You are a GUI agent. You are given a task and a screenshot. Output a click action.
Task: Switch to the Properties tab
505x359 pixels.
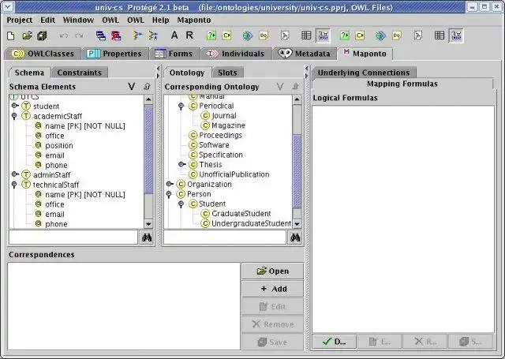coord(114,54)
